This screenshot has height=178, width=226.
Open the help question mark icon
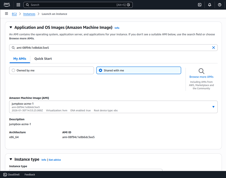[x=220, y=5]
